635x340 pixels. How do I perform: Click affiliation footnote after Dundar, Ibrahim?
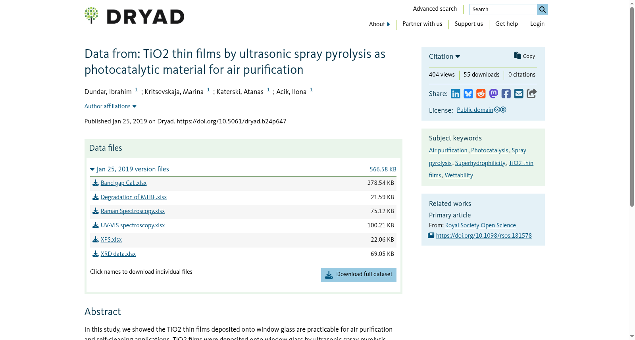[137, 90]
